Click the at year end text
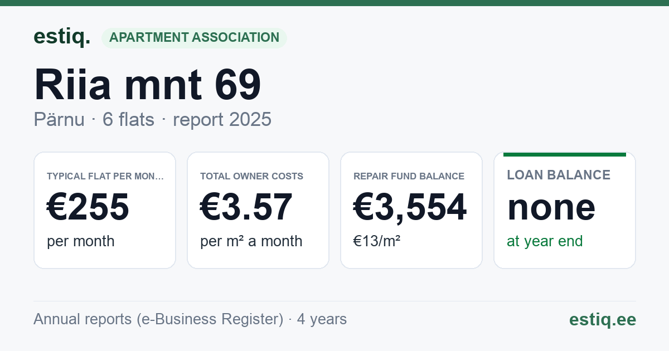669x351 pixels. (545, 241)
